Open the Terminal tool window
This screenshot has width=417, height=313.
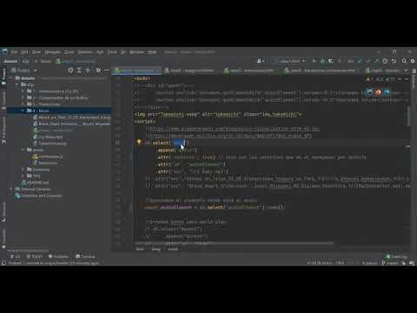[85, 256]
